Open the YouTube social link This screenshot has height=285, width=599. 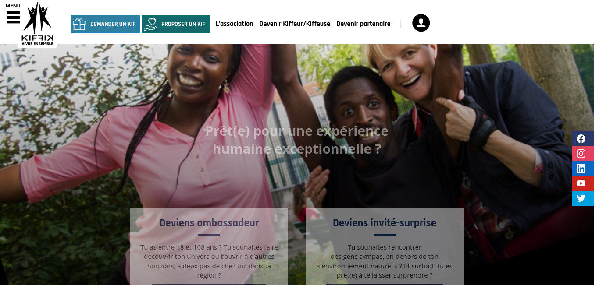pyautogui.click(x=581, y=183)
